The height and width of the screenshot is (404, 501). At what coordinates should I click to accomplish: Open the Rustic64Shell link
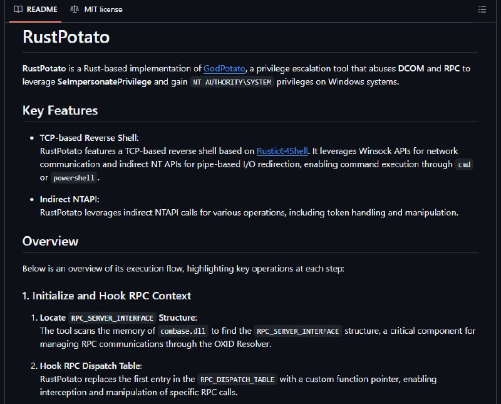[282, 151]
